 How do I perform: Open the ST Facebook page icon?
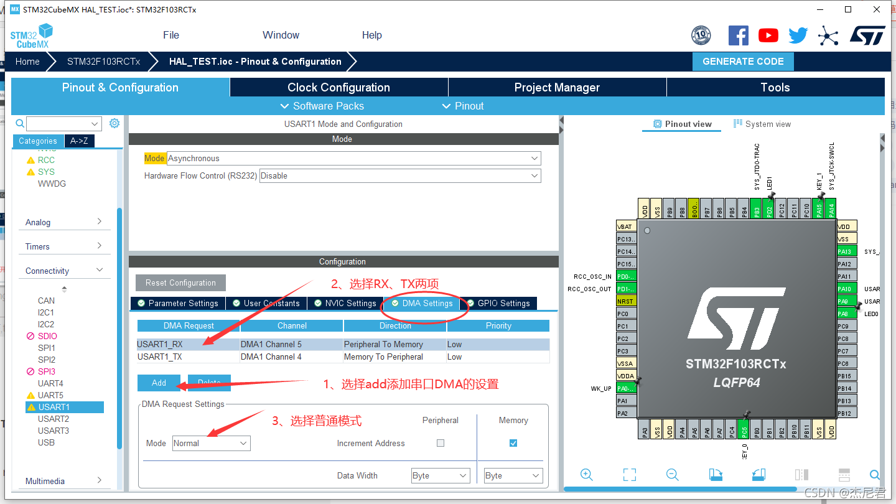[x=738, y=35]
